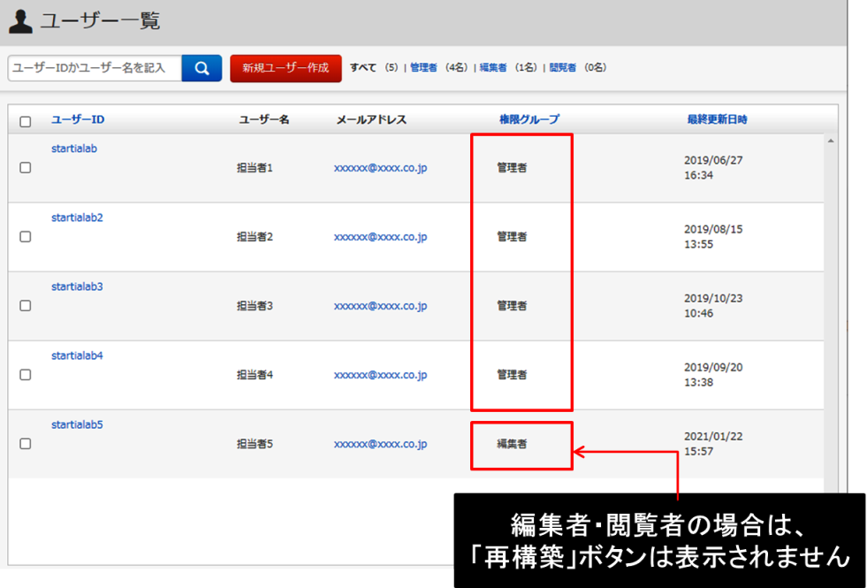Open user startialab link

pos(74,149)
